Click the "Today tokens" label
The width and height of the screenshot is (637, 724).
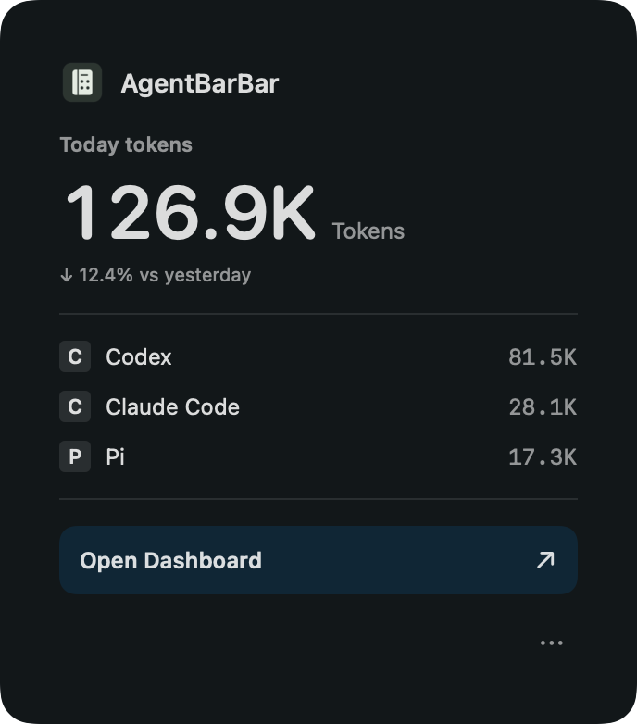(126, 145)
